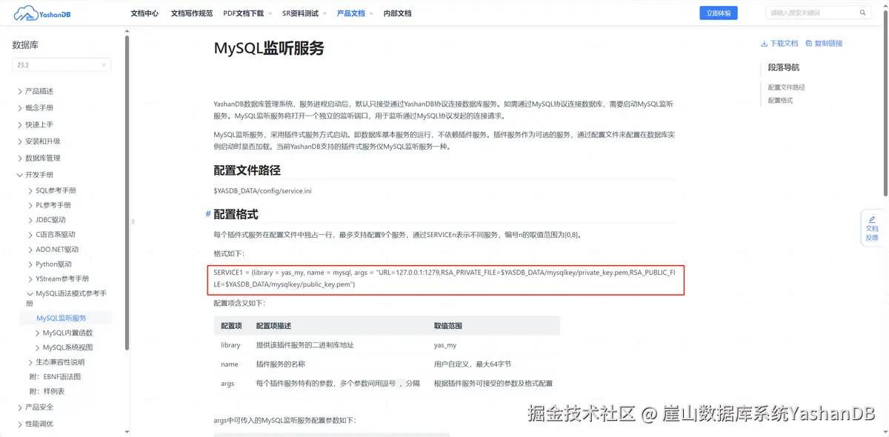Image resolution: width=889 pixels, height=437 pixels.
Task: Expand the 概念手册 tree node
Action: pyautogui.click(x=20, y=107)
